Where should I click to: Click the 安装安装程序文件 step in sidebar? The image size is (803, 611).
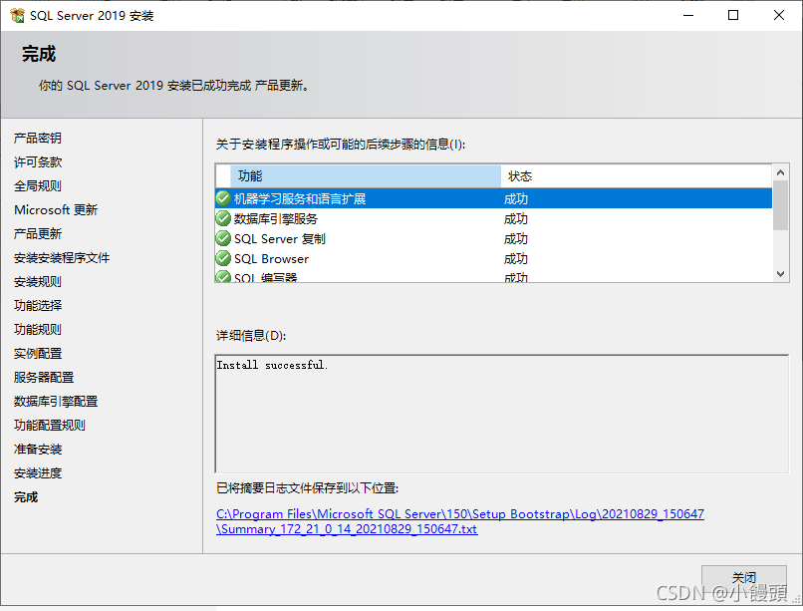[62, 257]
